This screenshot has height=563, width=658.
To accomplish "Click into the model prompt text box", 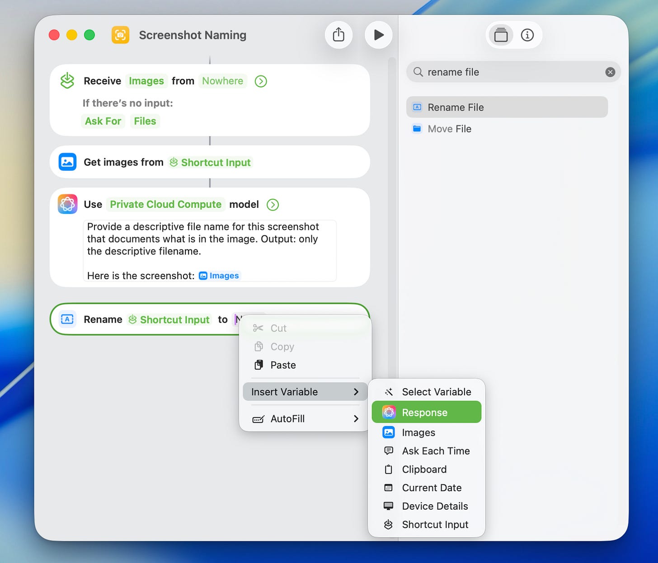I will pyautogui.click(x=210, y=251).
